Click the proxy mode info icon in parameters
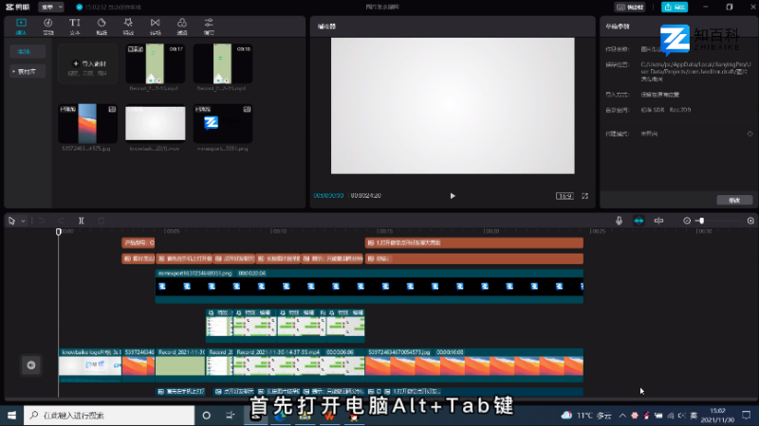This screenshot has width=759, height=426. [750, 133]
